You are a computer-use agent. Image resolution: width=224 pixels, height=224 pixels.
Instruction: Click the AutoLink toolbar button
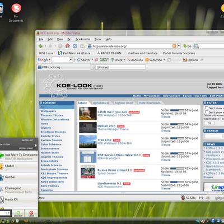coord(135,60)
